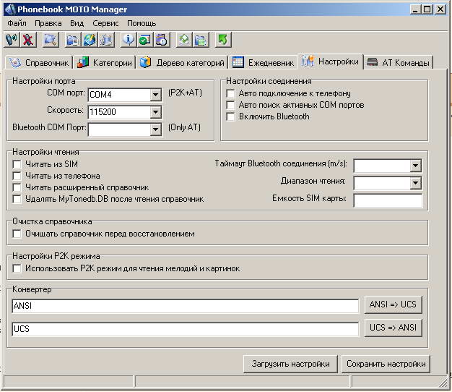Open the COM порт dropdown showing COM4
The image size is (452, 392).
(x=155, y=95)
